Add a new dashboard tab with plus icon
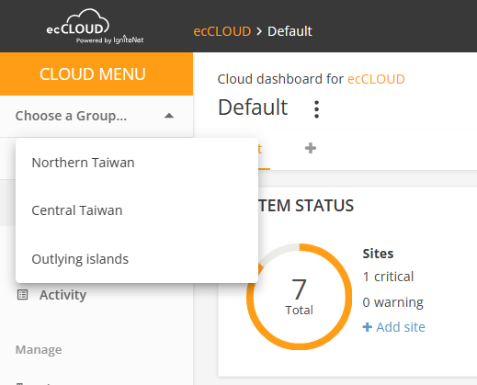 311,148
